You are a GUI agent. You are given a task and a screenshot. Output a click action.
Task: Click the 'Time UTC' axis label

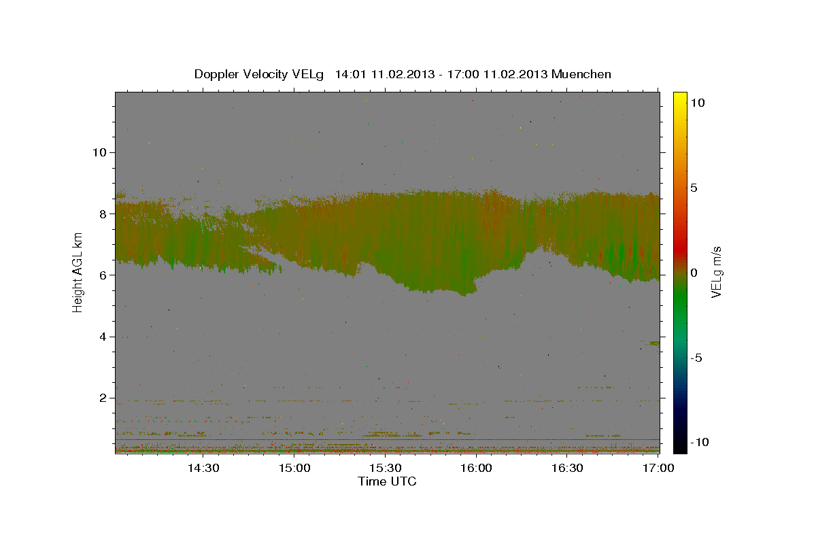[387, 481]
